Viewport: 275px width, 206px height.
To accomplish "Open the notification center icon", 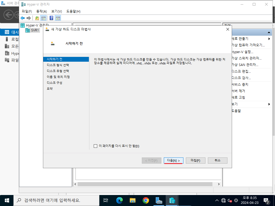I will pos(266,201).
